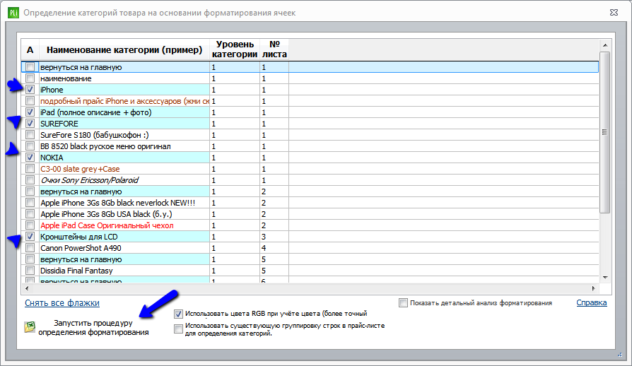632x366 pixels.
Task: Click sheet number 3 in Кронштейны для LCD row
Action: 264,237
